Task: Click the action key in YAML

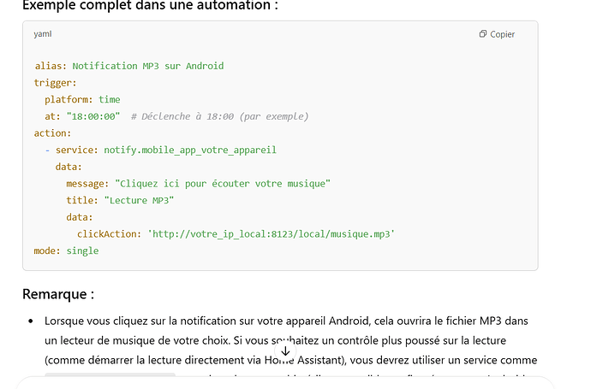Action: coord(52,133)
